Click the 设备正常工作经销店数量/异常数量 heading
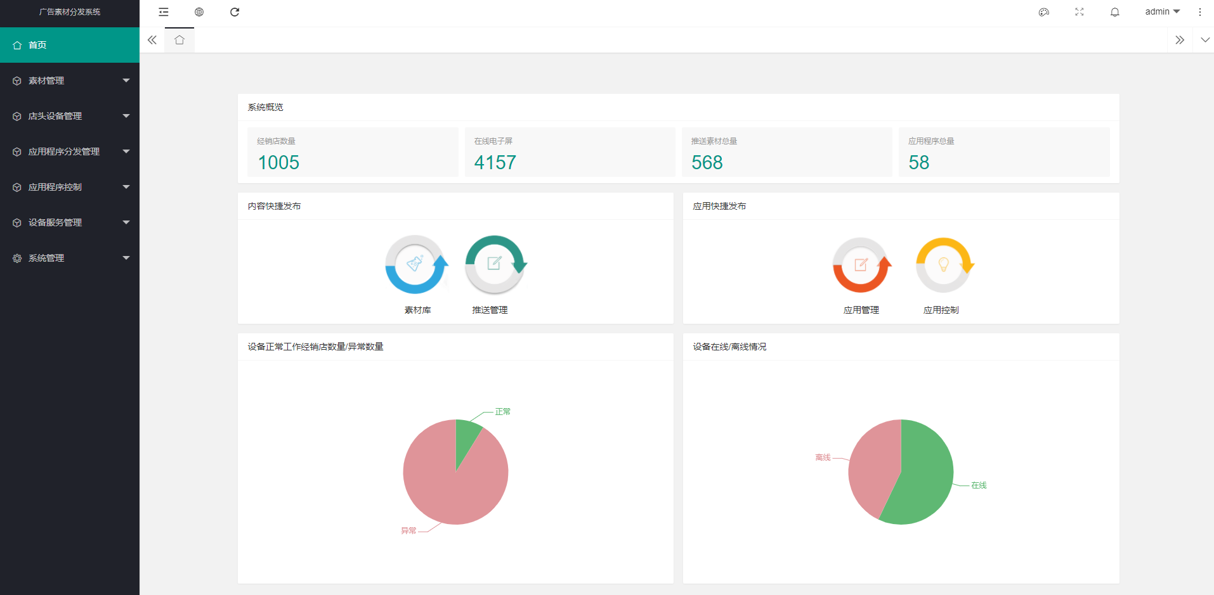This screenshot has width=1214, height=595. [315, 347]
